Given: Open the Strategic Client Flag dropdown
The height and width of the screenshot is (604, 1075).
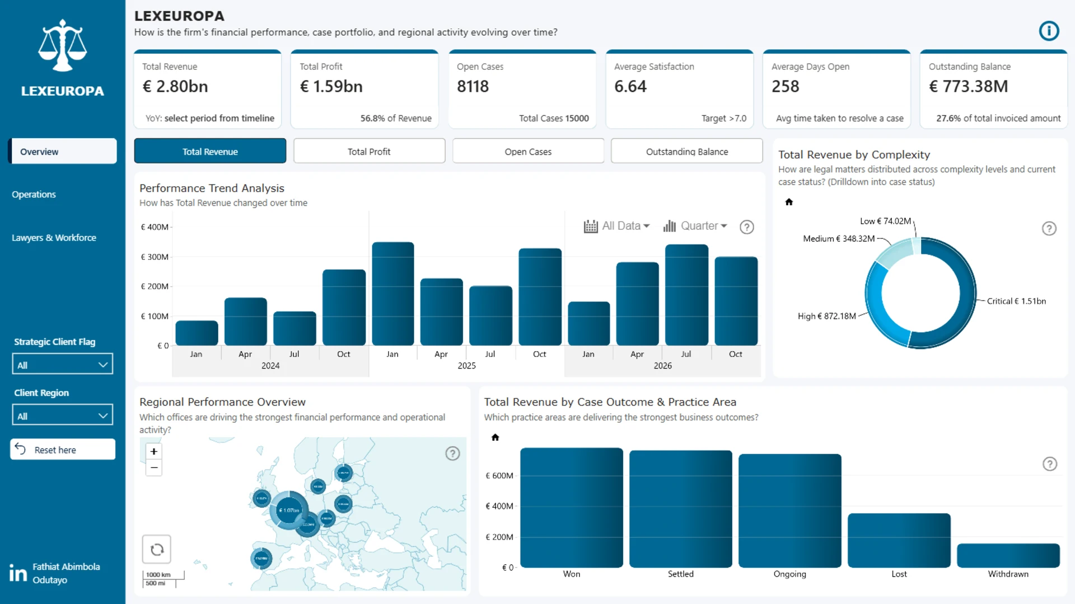Looking at the screenshot, I should pos(62,364).
